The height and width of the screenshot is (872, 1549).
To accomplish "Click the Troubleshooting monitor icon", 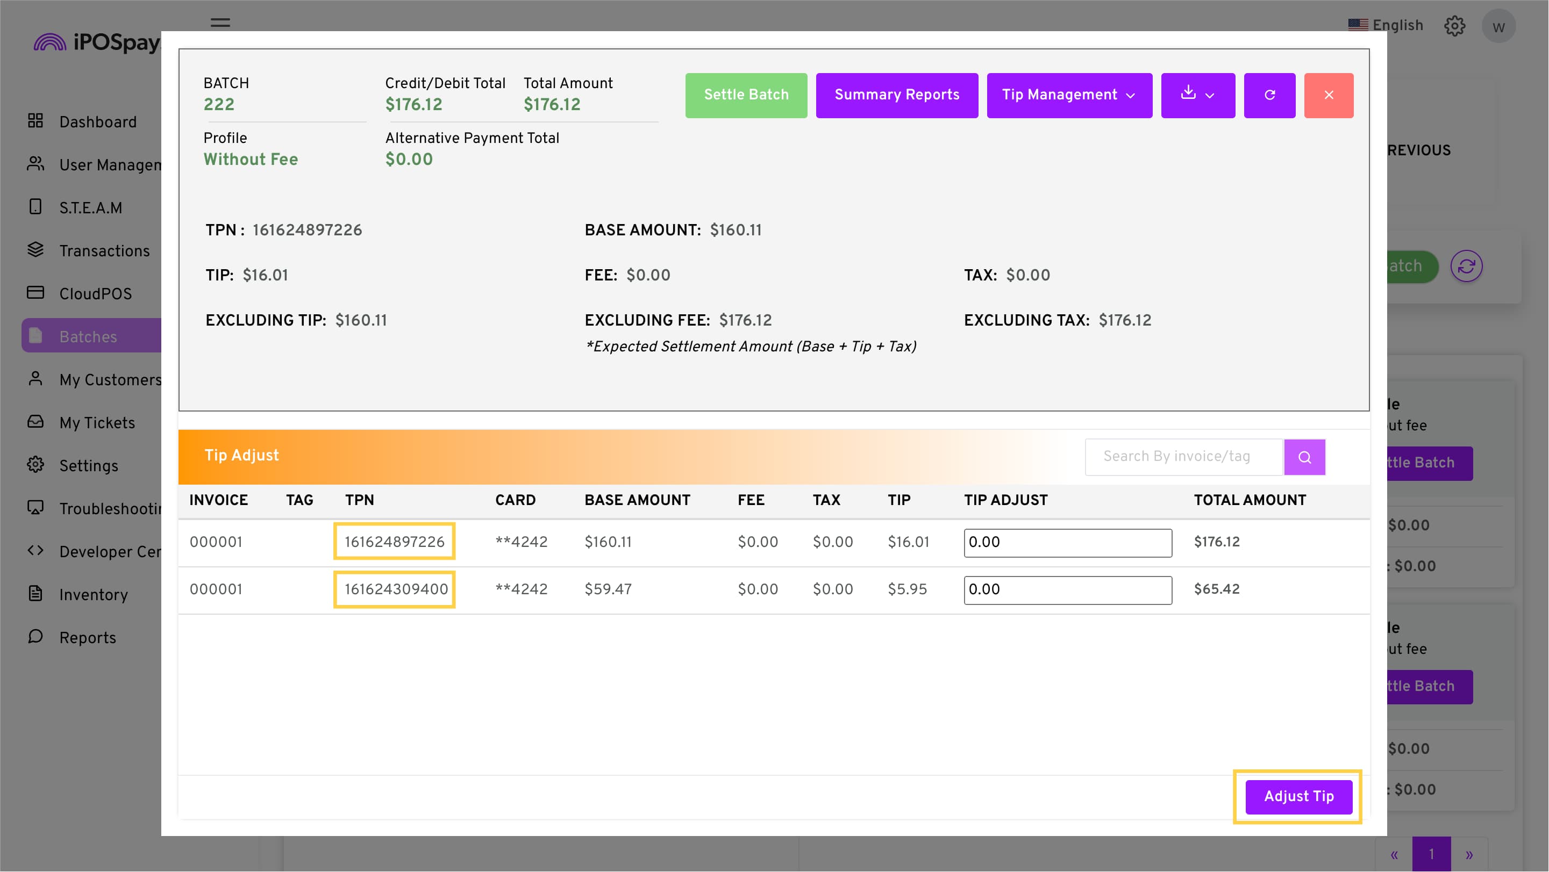I will pos(35,508).
